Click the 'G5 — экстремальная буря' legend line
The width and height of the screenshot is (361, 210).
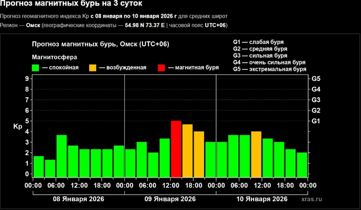[270, 69]
